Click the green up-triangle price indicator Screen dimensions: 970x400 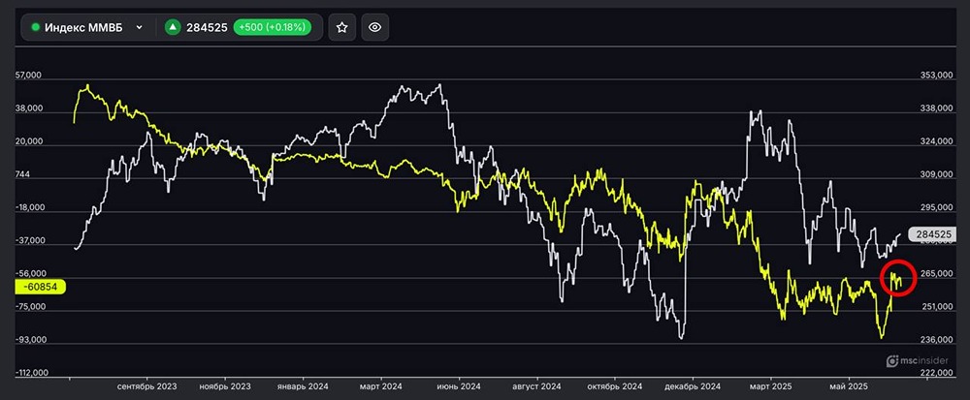[x=174, y=27]
